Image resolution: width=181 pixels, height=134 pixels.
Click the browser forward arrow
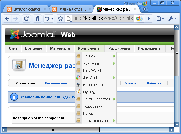[x=16, y=18]
